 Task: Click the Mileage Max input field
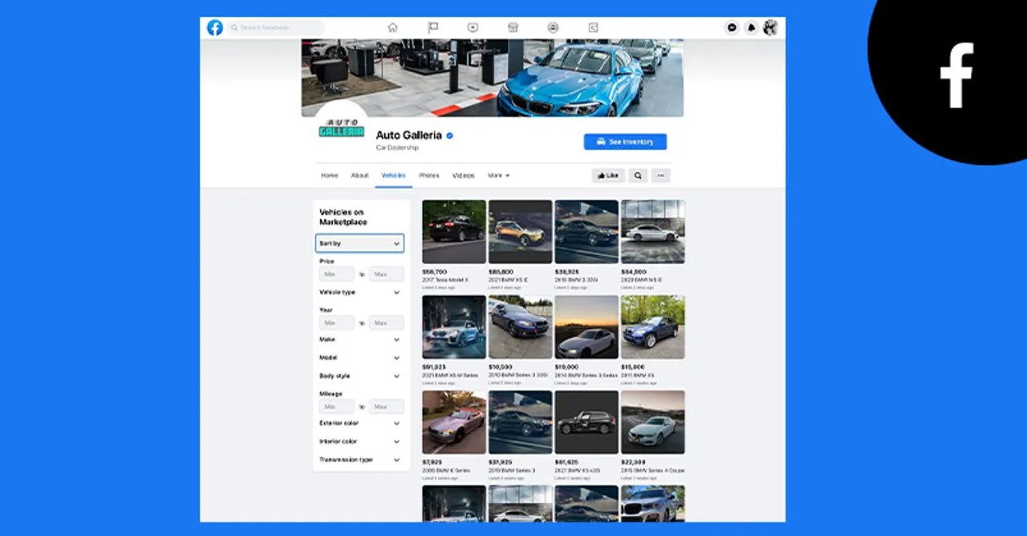click(387, 407)
